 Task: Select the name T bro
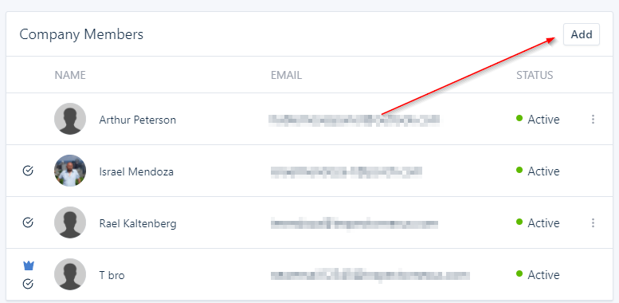112,275
